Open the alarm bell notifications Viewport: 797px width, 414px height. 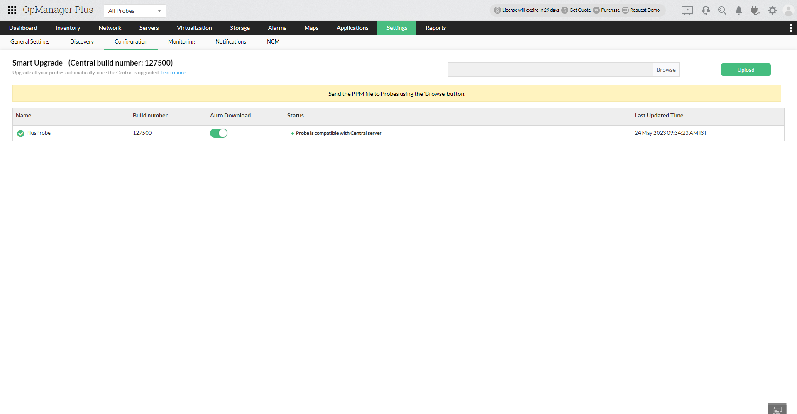click(x=739, y=10)
